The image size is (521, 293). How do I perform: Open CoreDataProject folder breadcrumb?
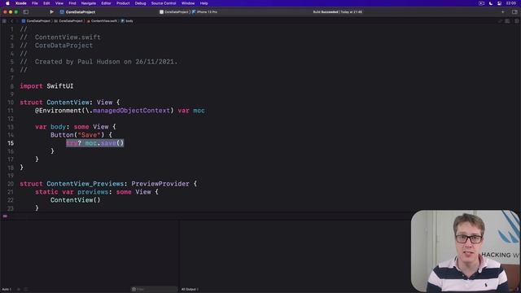pos(68,21)
